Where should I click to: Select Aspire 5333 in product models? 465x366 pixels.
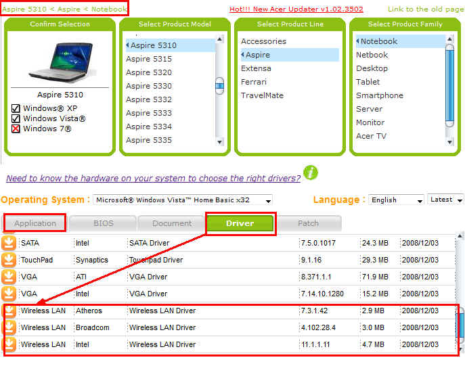pos(149,113)
